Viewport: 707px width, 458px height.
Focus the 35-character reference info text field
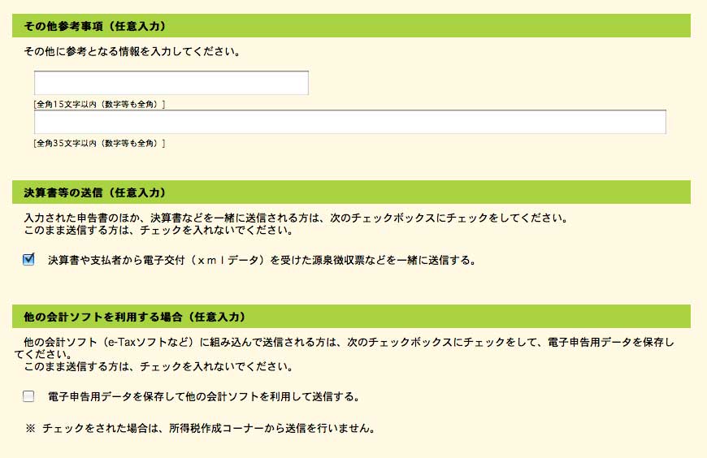pyautogui.click(x=349, y=122)
